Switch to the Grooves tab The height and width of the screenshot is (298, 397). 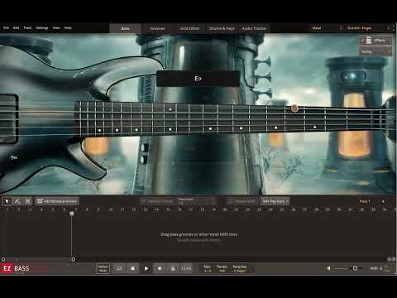point(157,28)
